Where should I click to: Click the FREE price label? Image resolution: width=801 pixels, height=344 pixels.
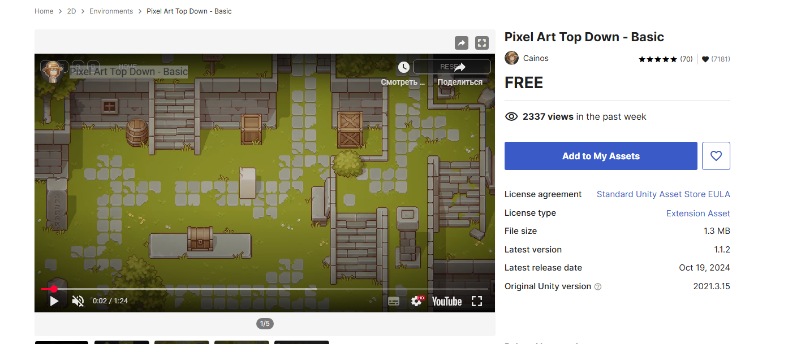[524, 83]
